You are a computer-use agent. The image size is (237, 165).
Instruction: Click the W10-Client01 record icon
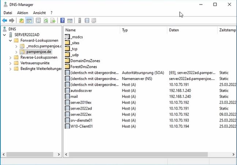(x=67, y=126)
